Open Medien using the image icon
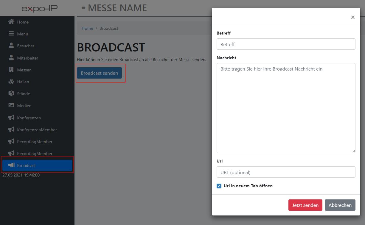Image resolution: width=365 pixels, height=225 pixels. click(x=11, y=105)
